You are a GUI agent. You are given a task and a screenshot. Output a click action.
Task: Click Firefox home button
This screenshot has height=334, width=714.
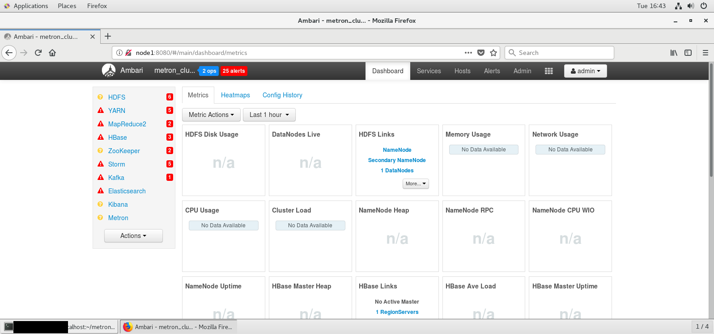[52, 53]
